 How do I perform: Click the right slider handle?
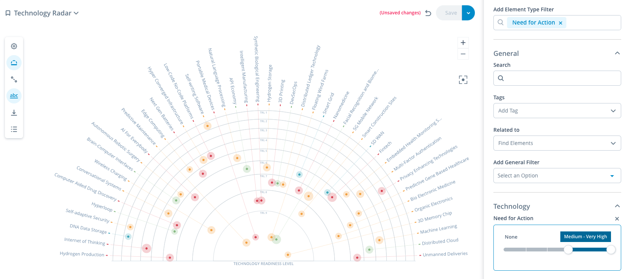[x=611, y=250]
